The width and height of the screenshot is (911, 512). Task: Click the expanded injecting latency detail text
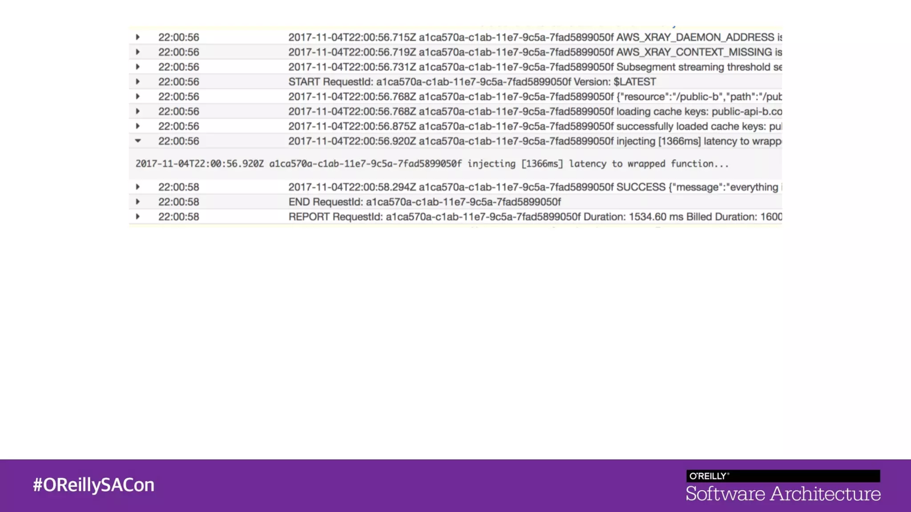[x=431, y=164]
